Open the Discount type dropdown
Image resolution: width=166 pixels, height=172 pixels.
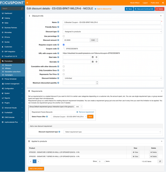112,31
